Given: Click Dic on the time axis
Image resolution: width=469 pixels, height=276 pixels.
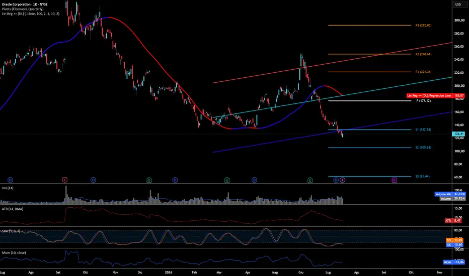Looking at the screenshot, I should point(140,272).
